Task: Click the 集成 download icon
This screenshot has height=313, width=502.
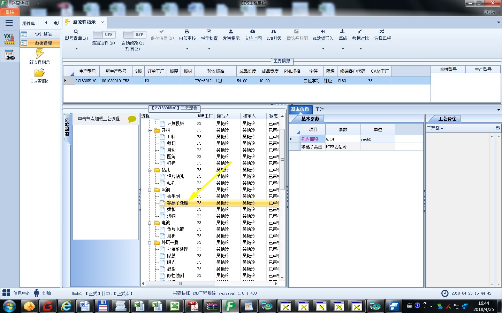Action: click(x=343, y=31)
